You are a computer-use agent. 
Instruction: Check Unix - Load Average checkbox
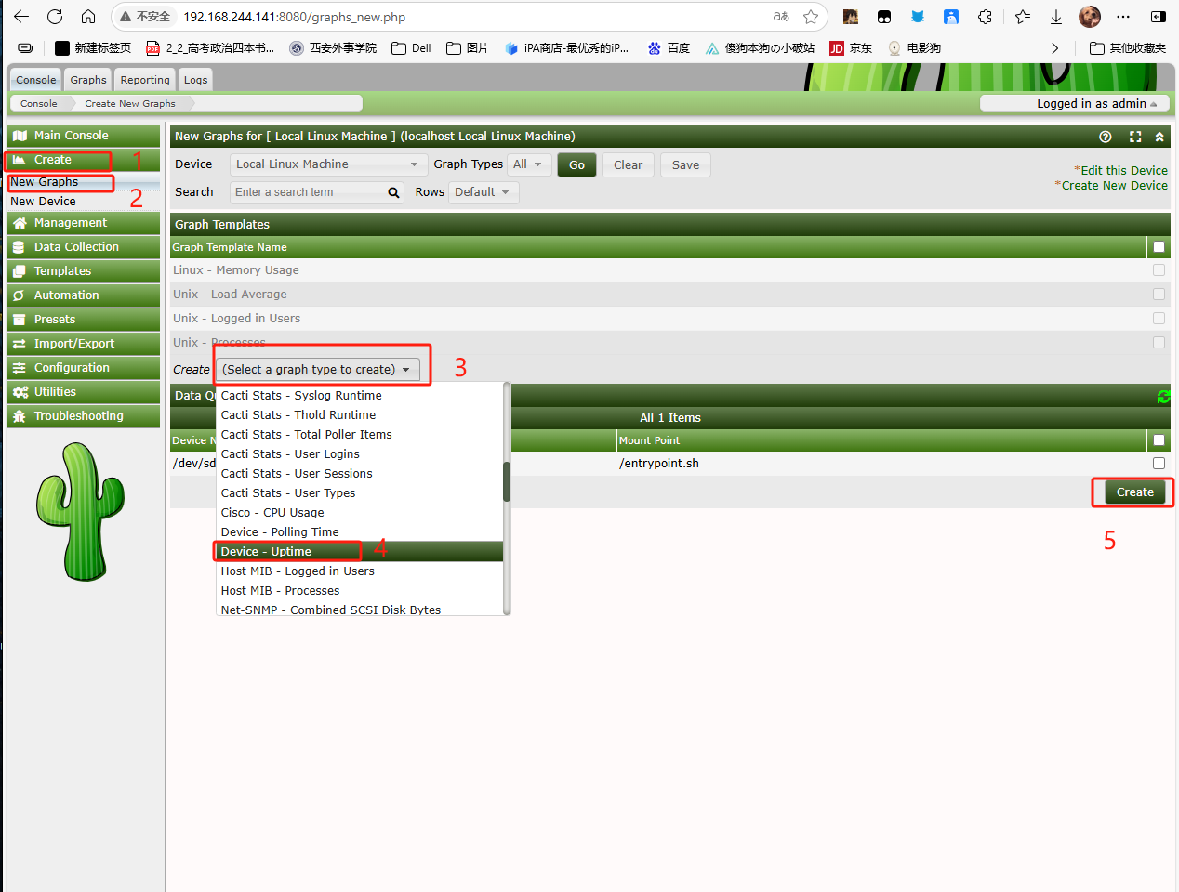pyautogui.click(x=1159, y=295)
